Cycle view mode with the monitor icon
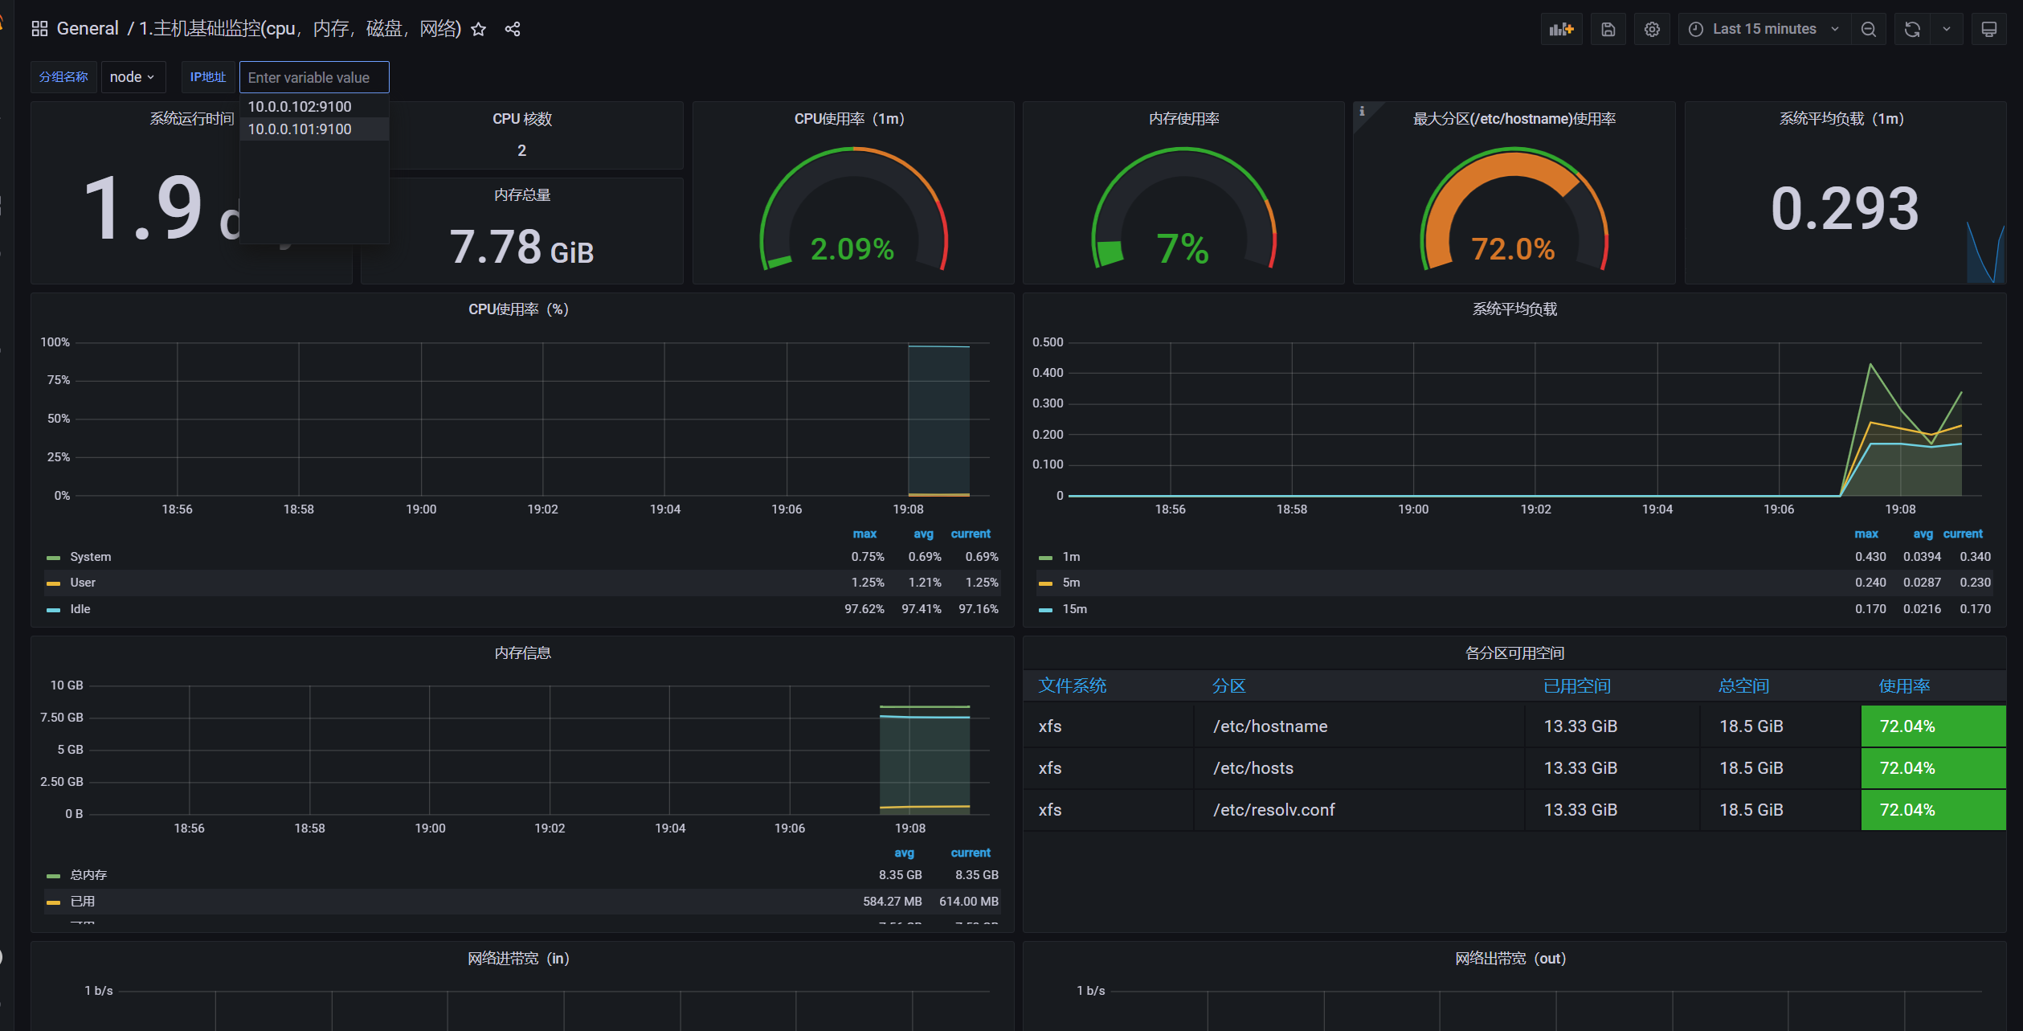2023x1031 pixels. (x=1989, y=29)
